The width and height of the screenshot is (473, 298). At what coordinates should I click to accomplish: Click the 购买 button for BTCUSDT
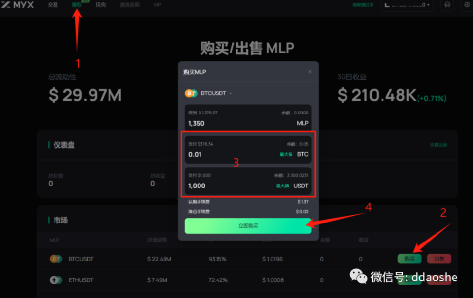[x=409, y=259]
